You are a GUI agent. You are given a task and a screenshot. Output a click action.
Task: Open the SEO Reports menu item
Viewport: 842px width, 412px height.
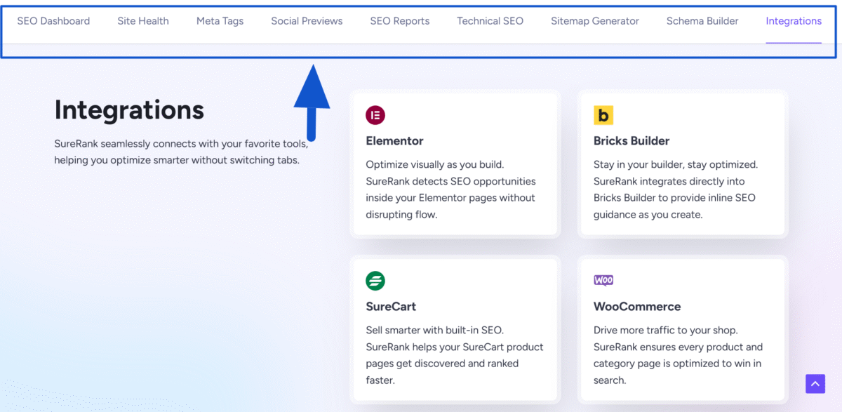tap(399, 21)
